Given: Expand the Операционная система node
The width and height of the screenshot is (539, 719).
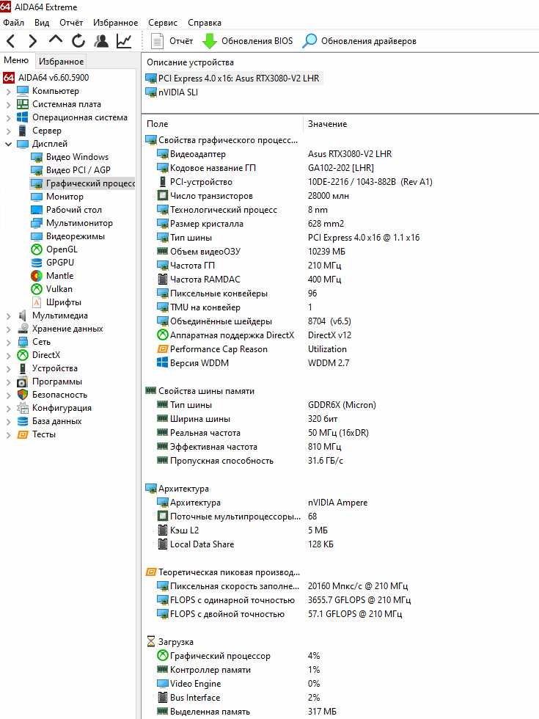Looking at the screenshot, I should (8, 118).
